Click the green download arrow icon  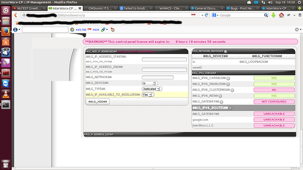point(274,15)
